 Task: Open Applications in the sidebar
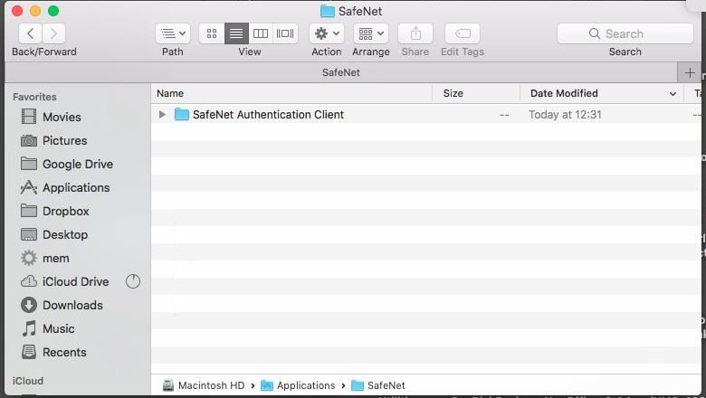(65, 187)
